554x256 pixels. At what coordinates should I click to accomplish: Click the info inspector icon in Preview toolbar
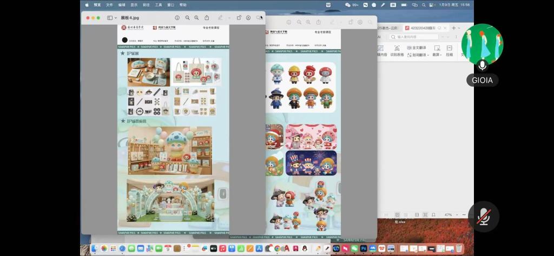(x=177, y=18)
